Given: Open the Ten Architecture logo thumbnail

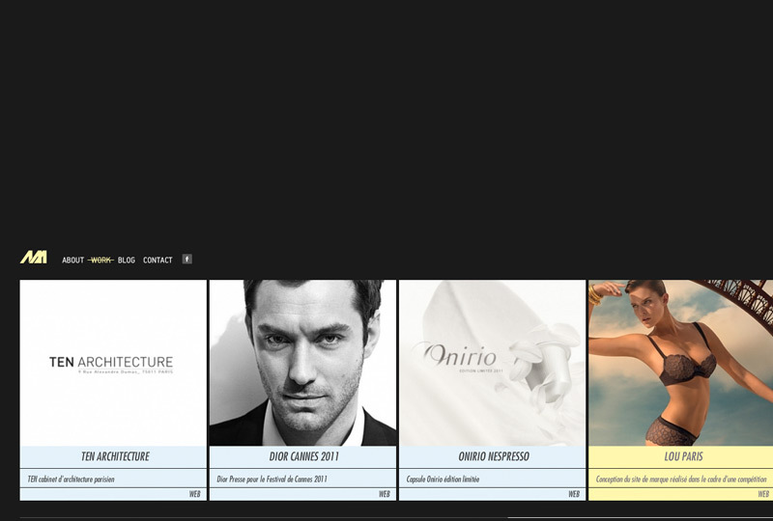Looking at the screenshot, I should pos(113,363).
